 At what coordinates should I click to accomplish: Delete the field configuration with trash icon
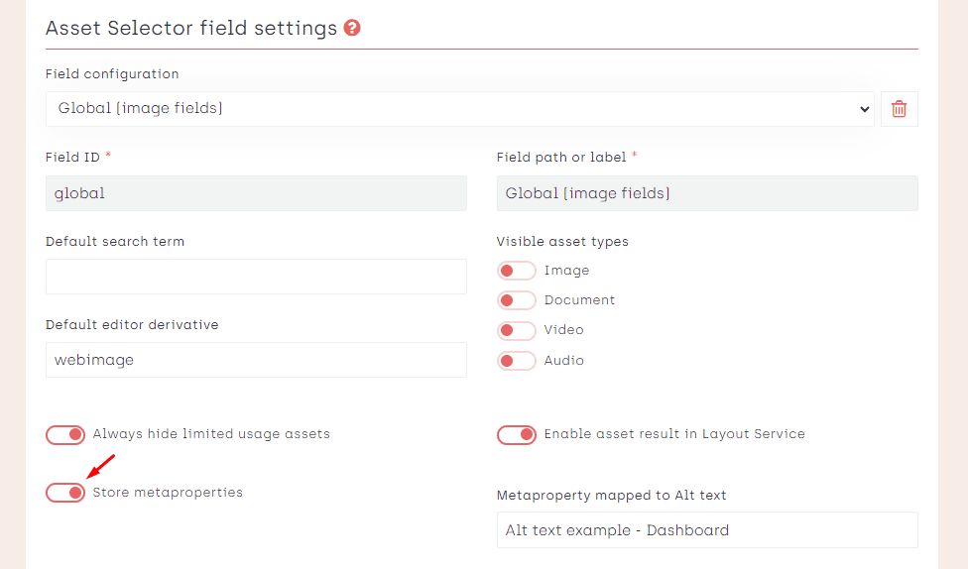[899, 109]
